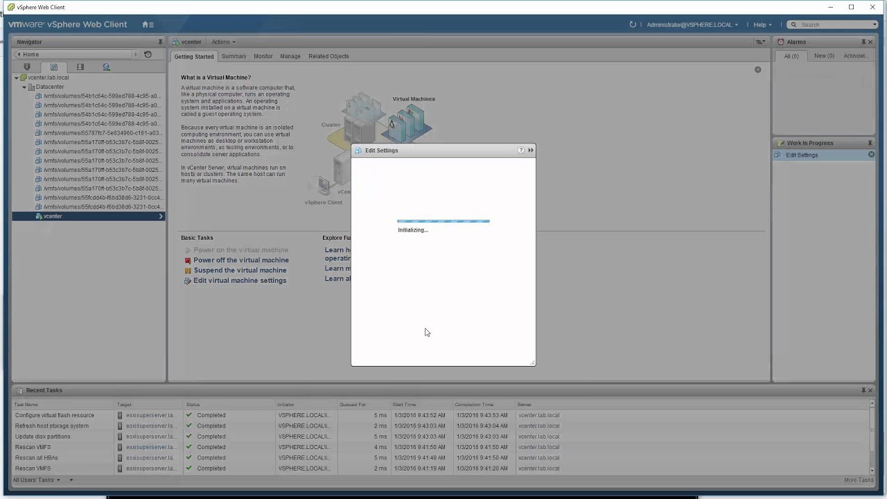Switch to the Monitor tab
The image size is (887, 499).
pyautogui.click(x=263, y=56)
